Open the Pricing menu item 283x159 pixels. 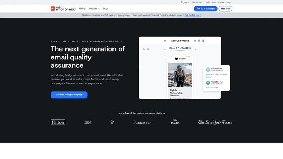tap(82, 8)
